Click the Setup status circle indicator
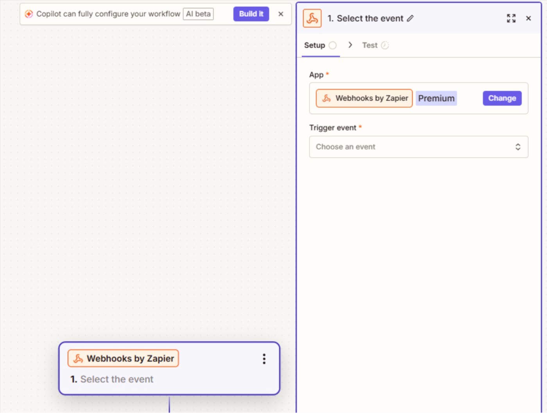547x413 pixels. (x=333, y=45)
